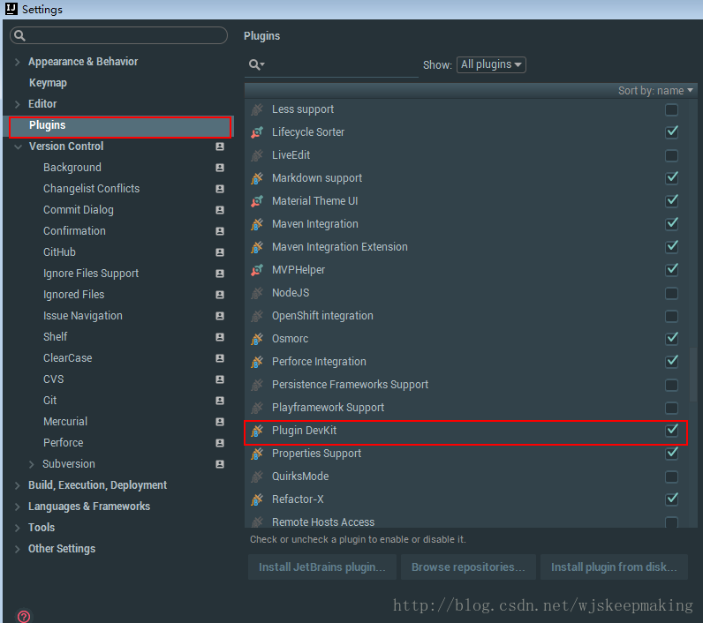Image resolution: width=703 pixels, height=623 pixels.
Task: Click the NodeJS plugin icon
Action: (x=257, y=293)
